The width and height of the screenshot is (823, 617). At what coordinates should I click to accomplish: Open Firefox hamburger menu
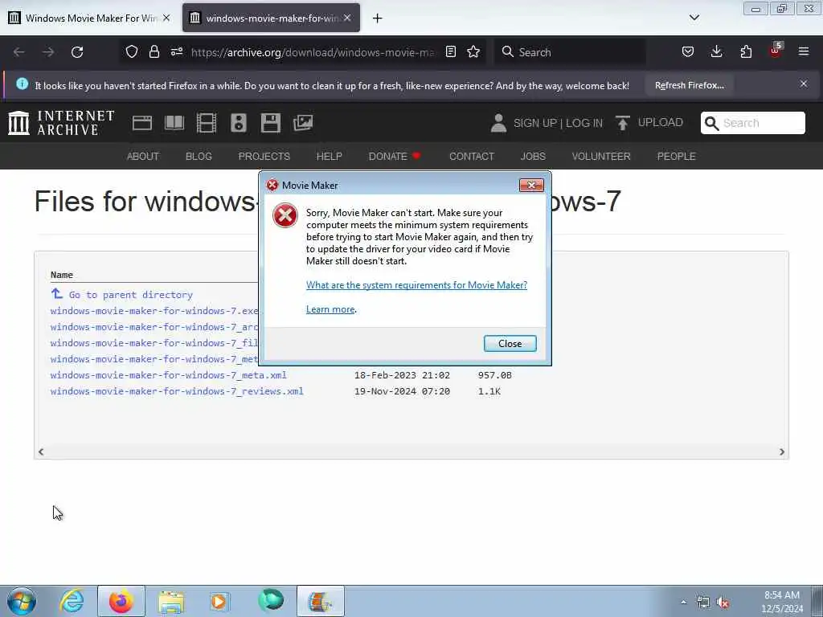point(804,51)
